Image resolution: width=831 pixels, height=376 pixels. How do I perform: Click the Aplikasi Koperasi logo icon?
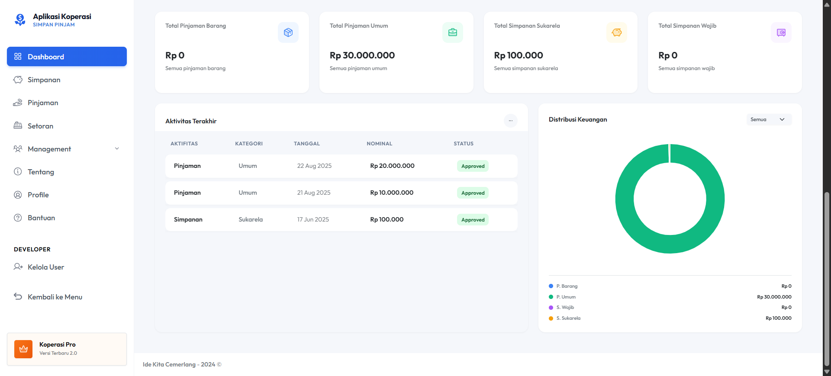[20, 20]
